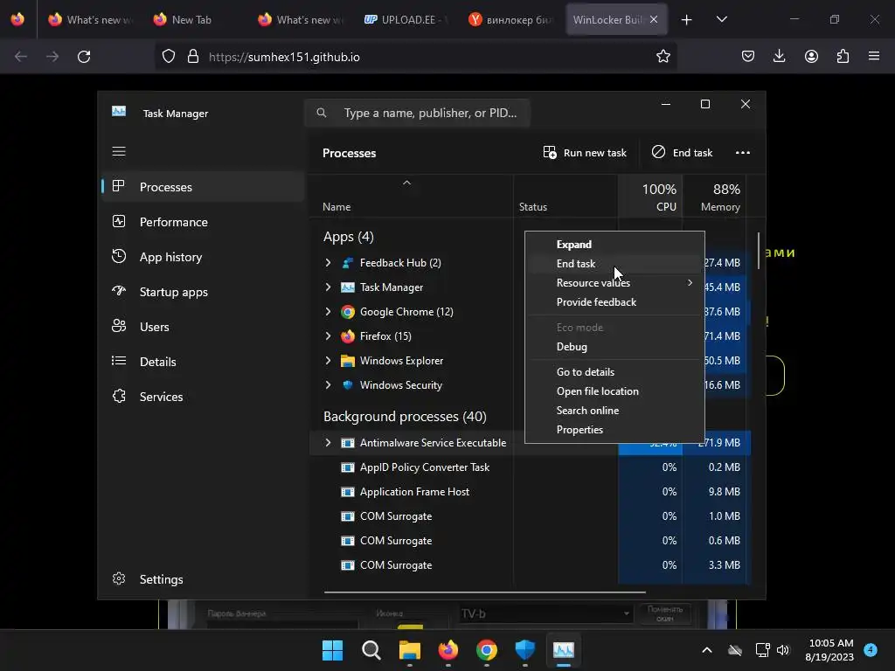
Task: Reload the page in Firefox
Action: pos(84,57)
